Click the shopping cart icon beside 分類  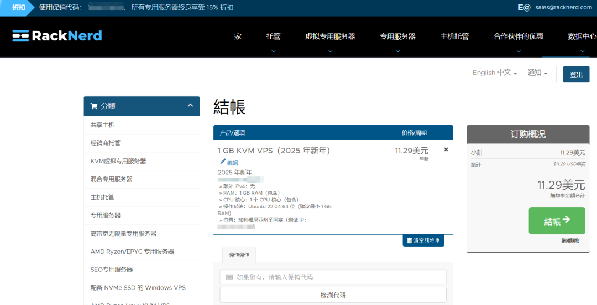(93, 106)
